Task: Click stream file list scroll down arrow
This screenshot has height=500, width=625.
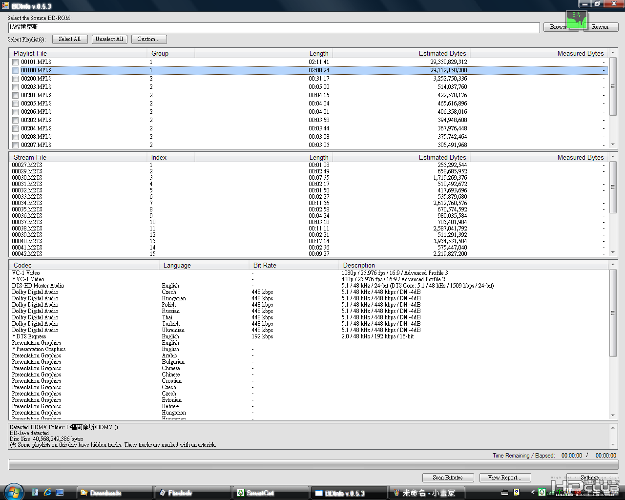Action: click(613, 252)
